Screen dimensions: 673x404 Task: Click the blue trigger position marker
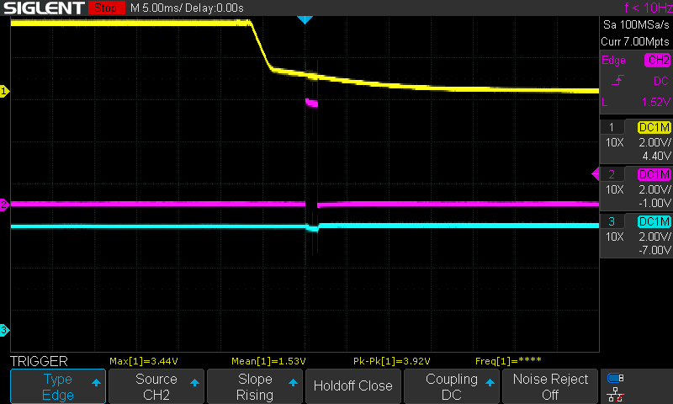click(305, 19)
